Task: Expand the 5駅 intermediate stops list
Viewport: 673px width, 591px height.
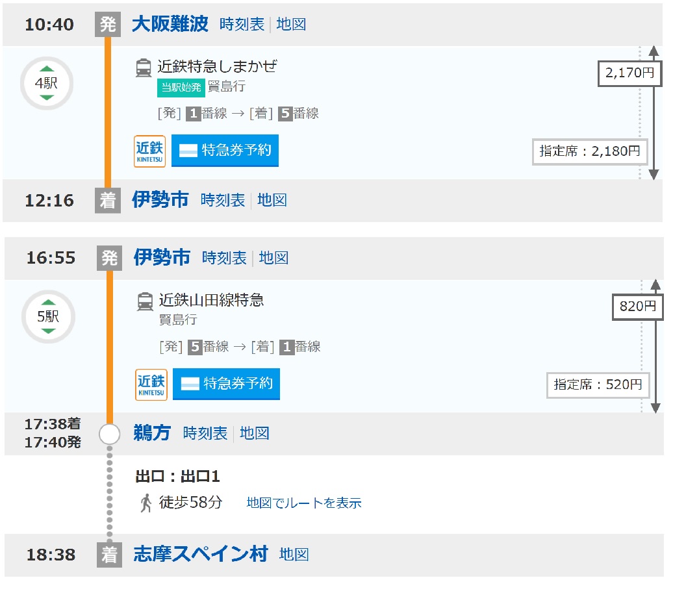Action: pyautogui.click(x=48, y=318)
